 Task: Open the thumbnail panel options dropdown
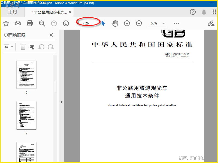point(8,47)
